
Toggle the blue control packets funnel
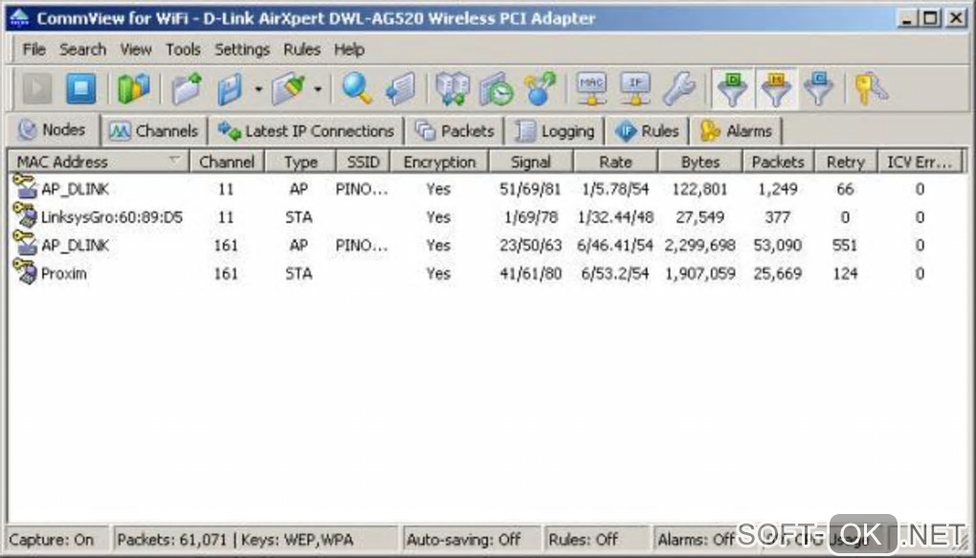click(819, 89)
